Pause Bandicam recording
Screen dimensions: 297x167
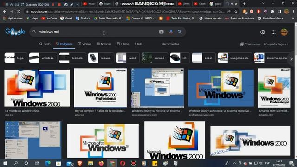53,4
